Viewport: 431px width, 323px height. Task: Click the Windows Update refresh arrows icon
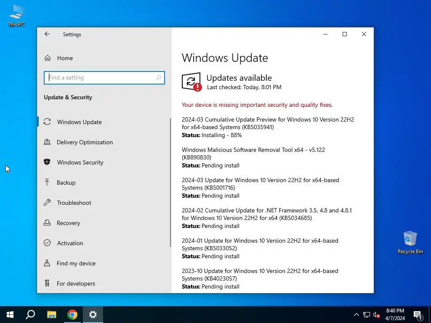click(x=47, y=122)
